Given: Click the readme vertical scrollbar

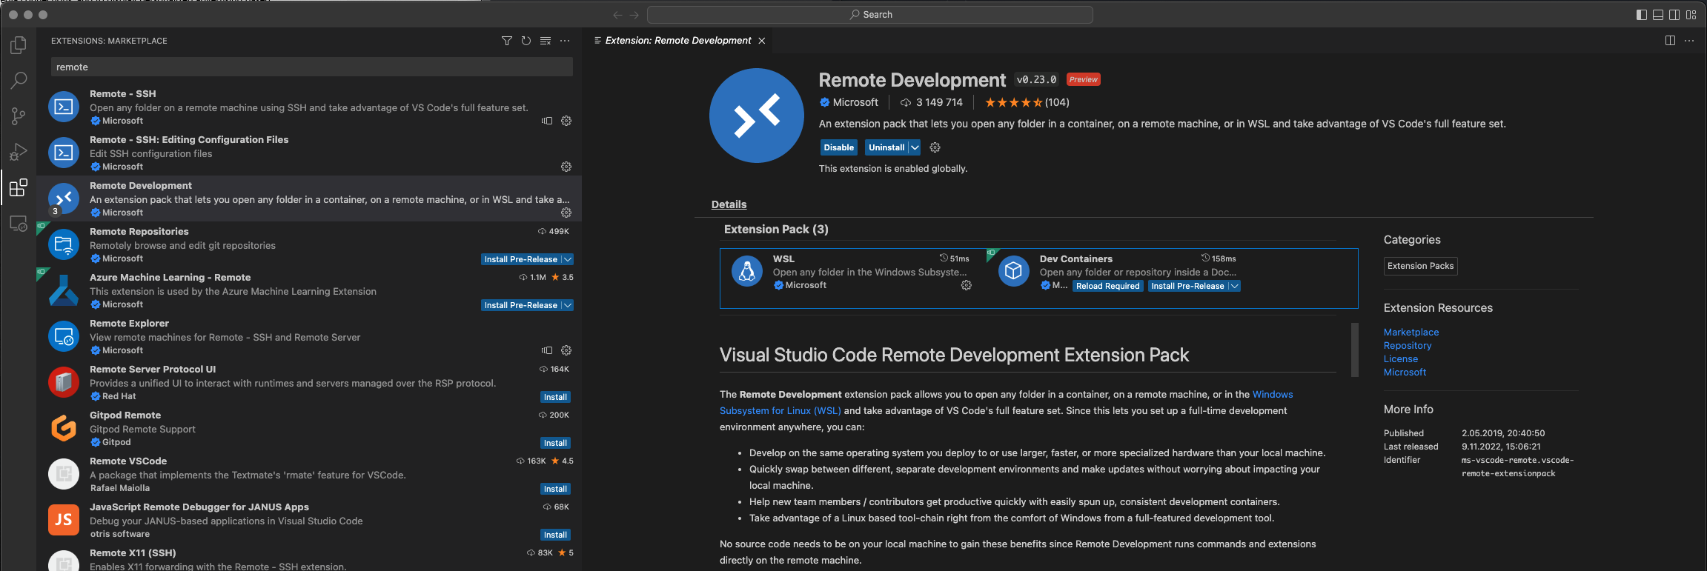Looking at the screenshot, I should (1355, 350).
